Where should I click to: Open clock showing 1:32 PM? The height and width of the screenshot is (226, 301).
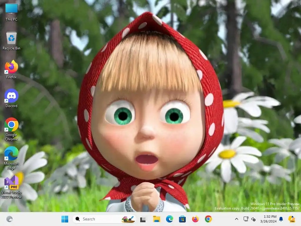tap(268, 219)
